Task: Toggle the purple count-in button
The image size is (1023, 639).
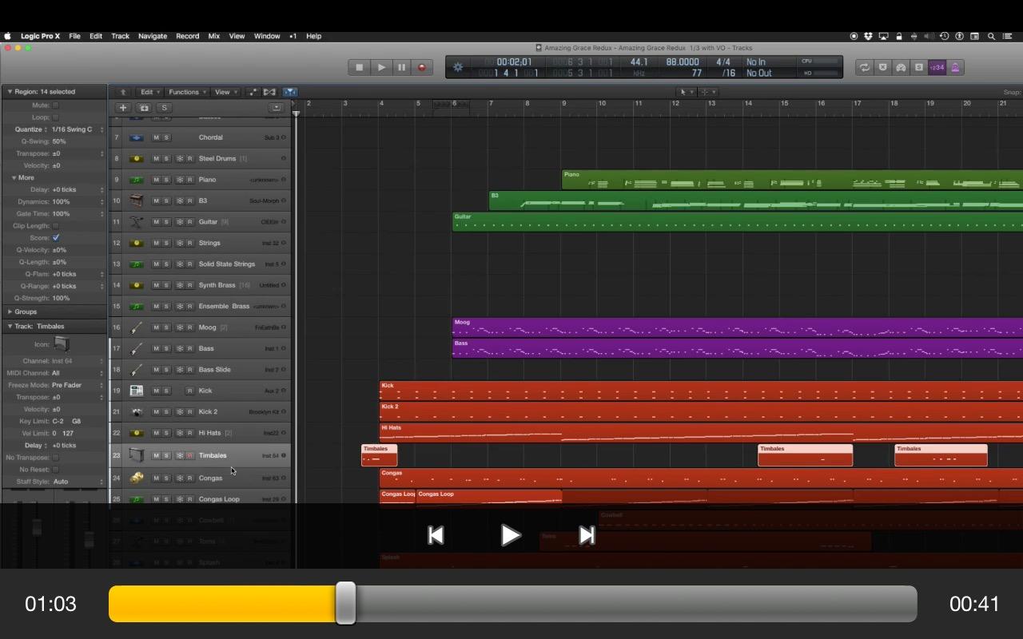Action: 937,68
